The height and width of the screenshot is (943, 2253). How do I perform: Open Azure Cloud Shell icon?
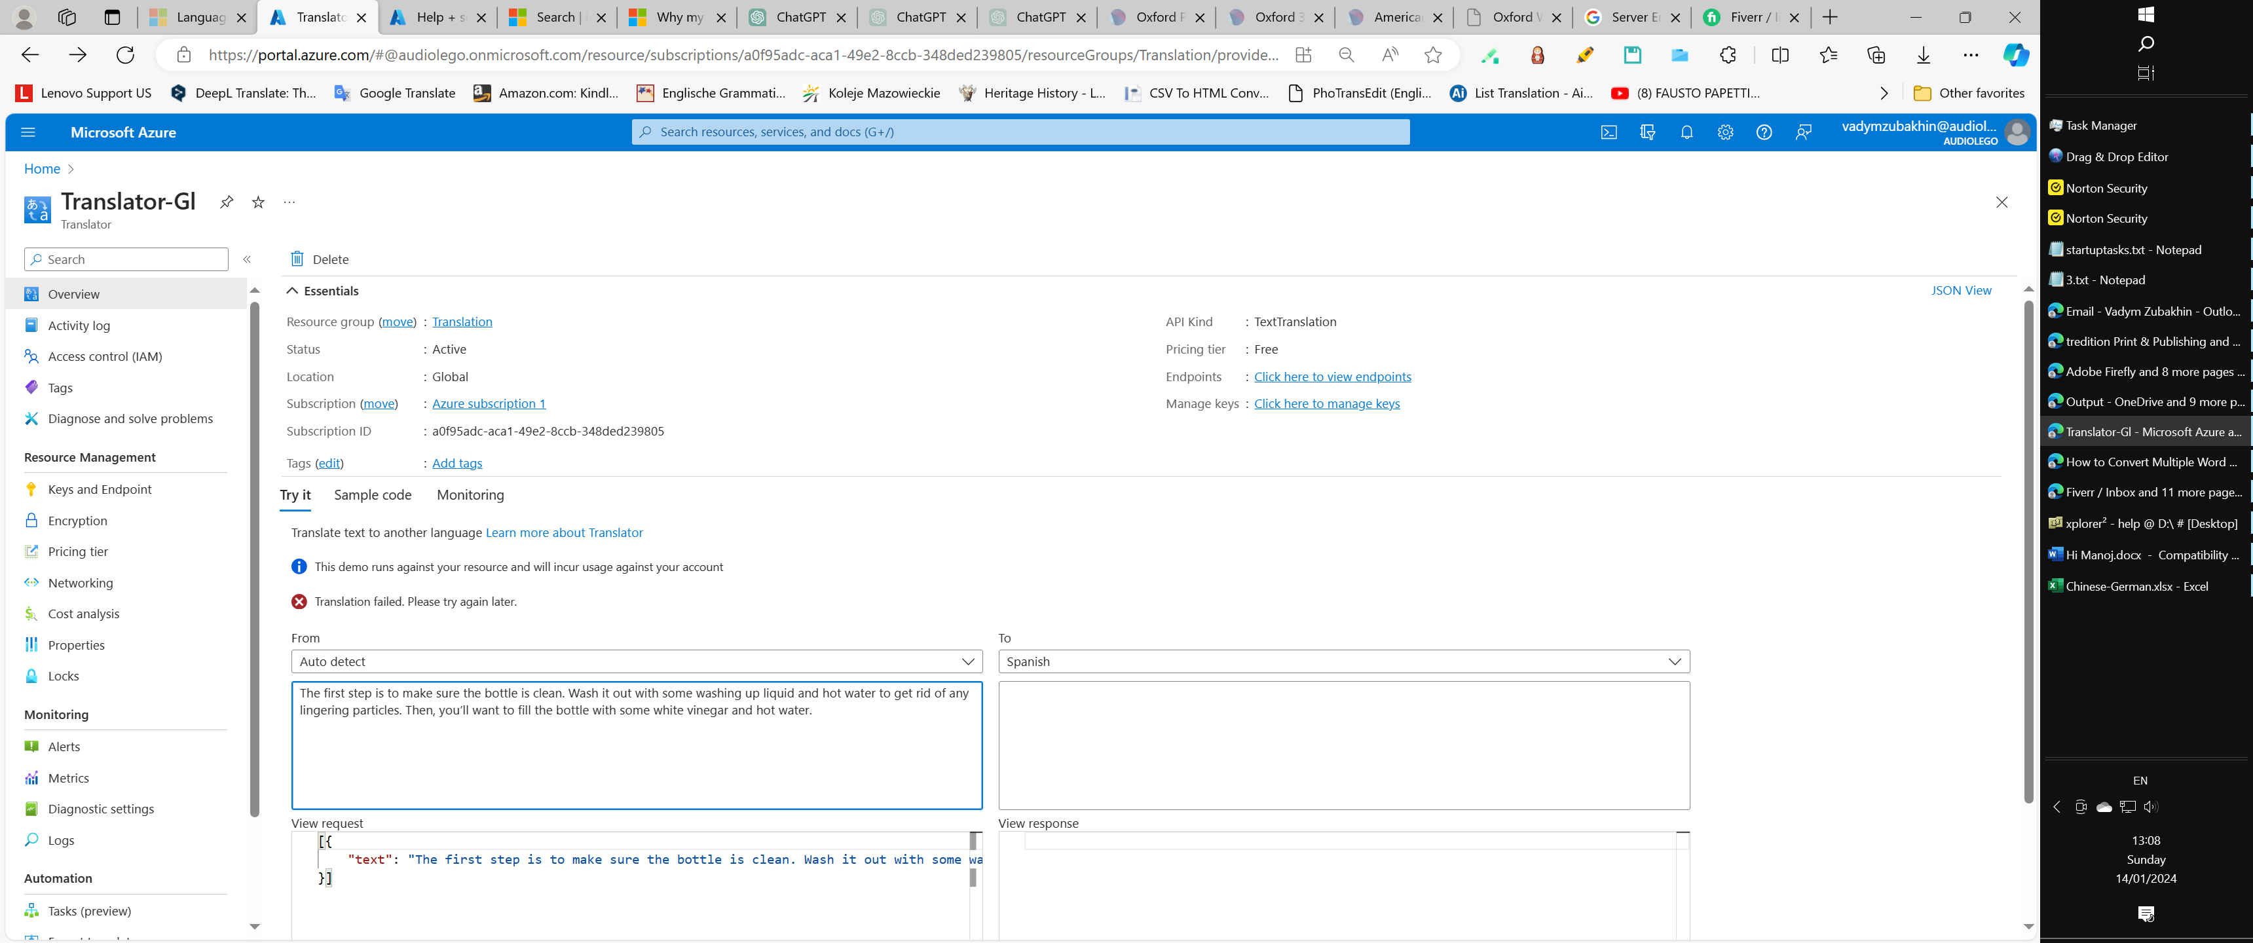(1609, 132)
